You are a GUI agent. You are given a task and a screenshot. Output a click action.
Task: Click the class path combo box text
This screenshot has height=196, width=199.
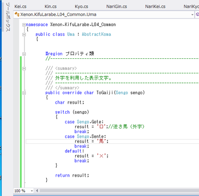coord(58,14)
